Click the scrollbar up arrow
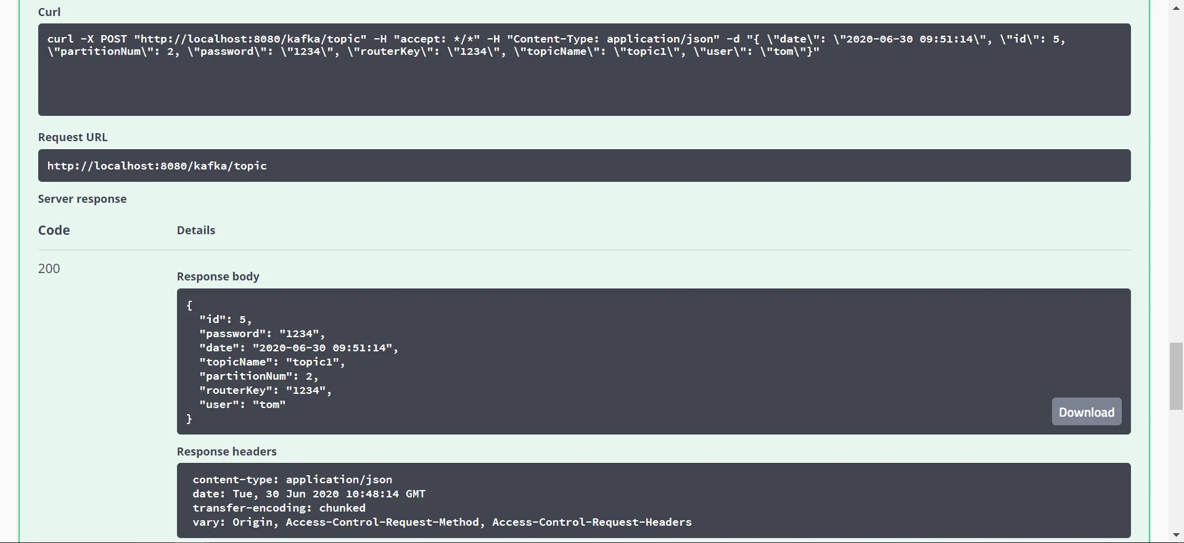1184x543 pixels. click(x=1176, y=7)
